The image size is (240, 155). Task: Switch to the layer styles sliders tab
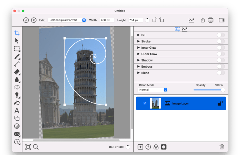177,29
